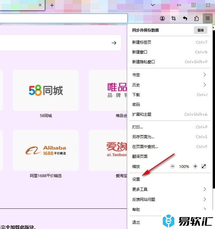This screenshot has width=215, height=229.
Task: Open the 爱淘宝 shortcut tile
Action: (108, 151)
